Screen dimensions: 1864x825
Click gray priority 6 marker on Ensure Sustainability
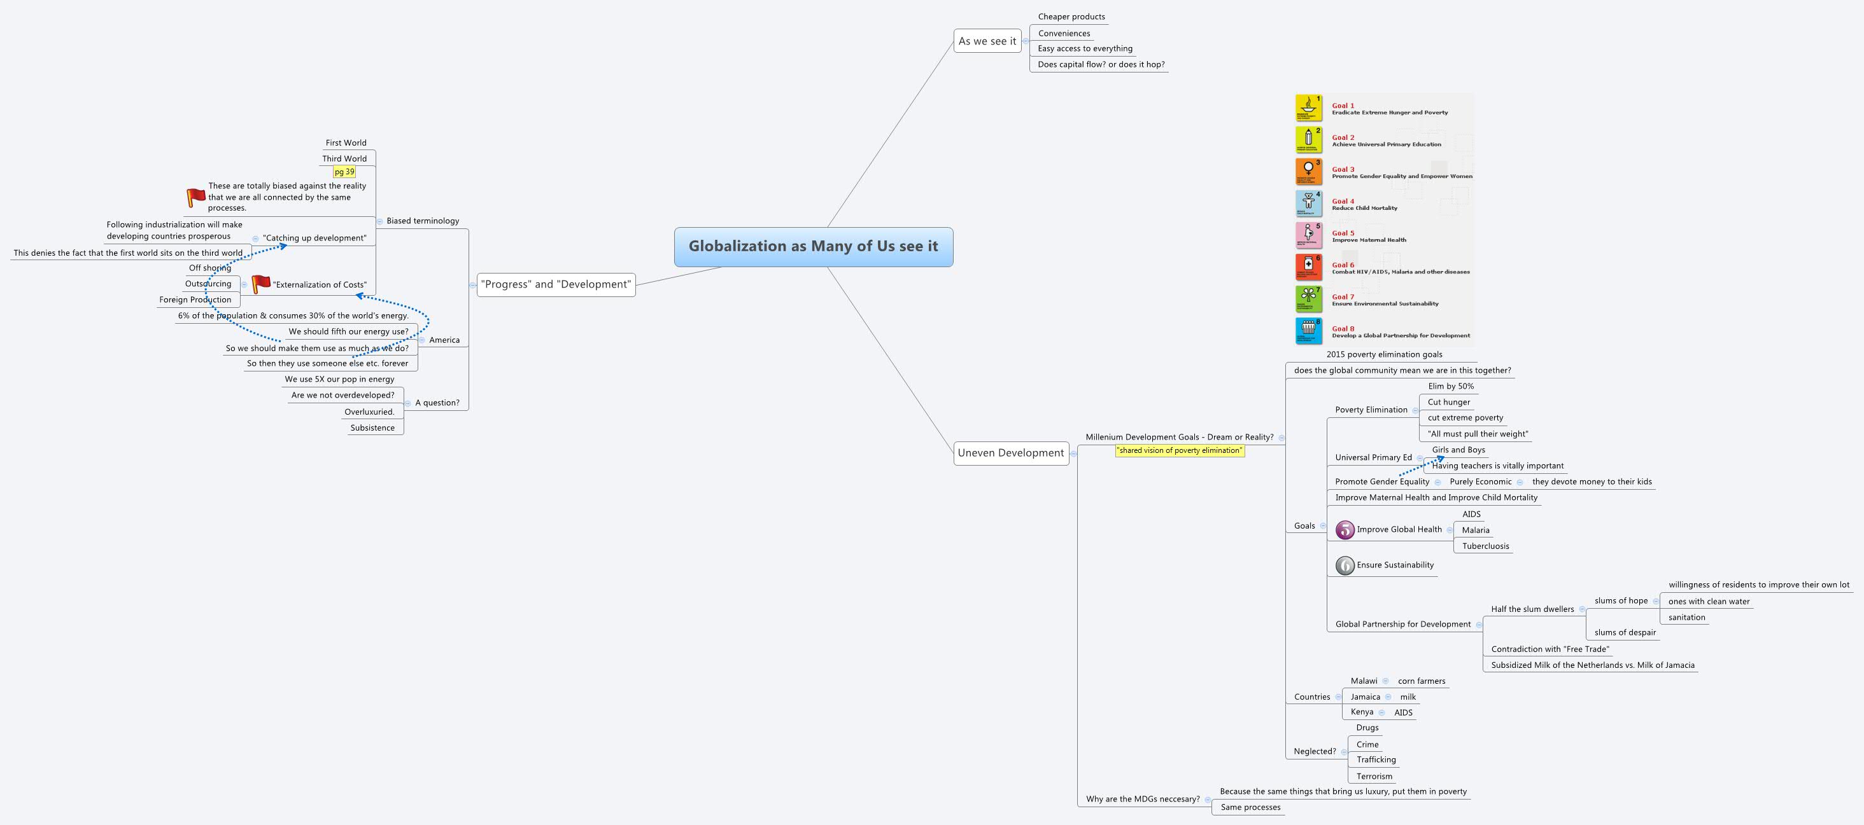click(1345, 565)
